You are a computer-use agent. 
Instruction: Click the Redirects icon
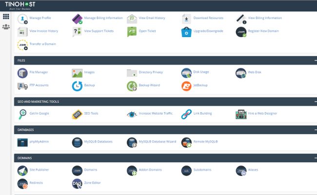pos(22,184)
